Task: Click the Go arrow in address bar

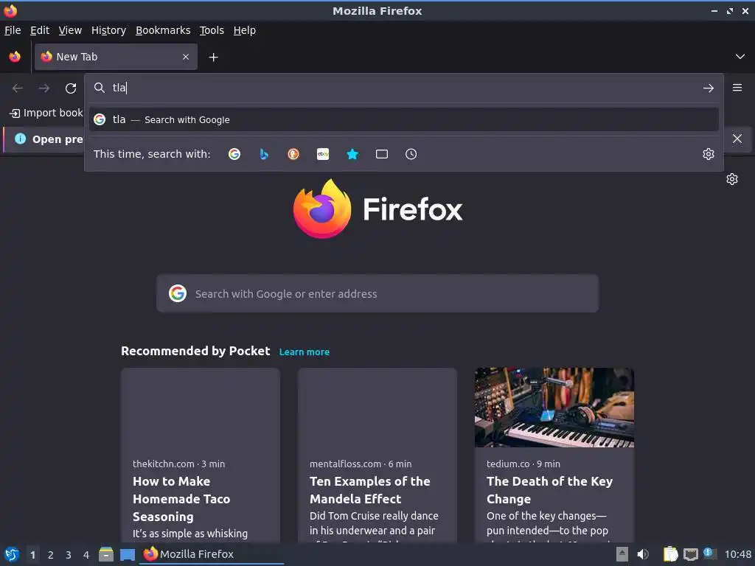Action: [x=709, y=88]
